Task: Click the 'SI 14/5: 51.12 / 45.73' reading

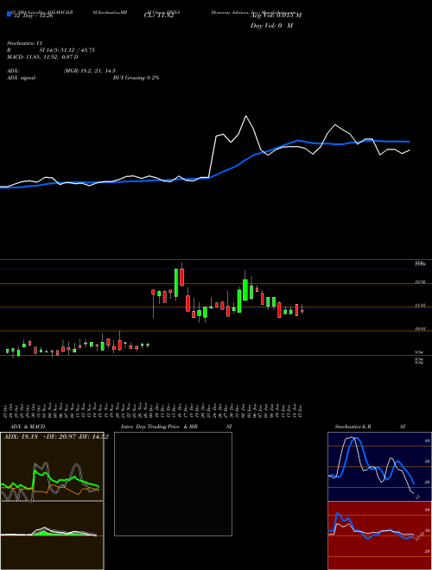Action: [67, 50]
